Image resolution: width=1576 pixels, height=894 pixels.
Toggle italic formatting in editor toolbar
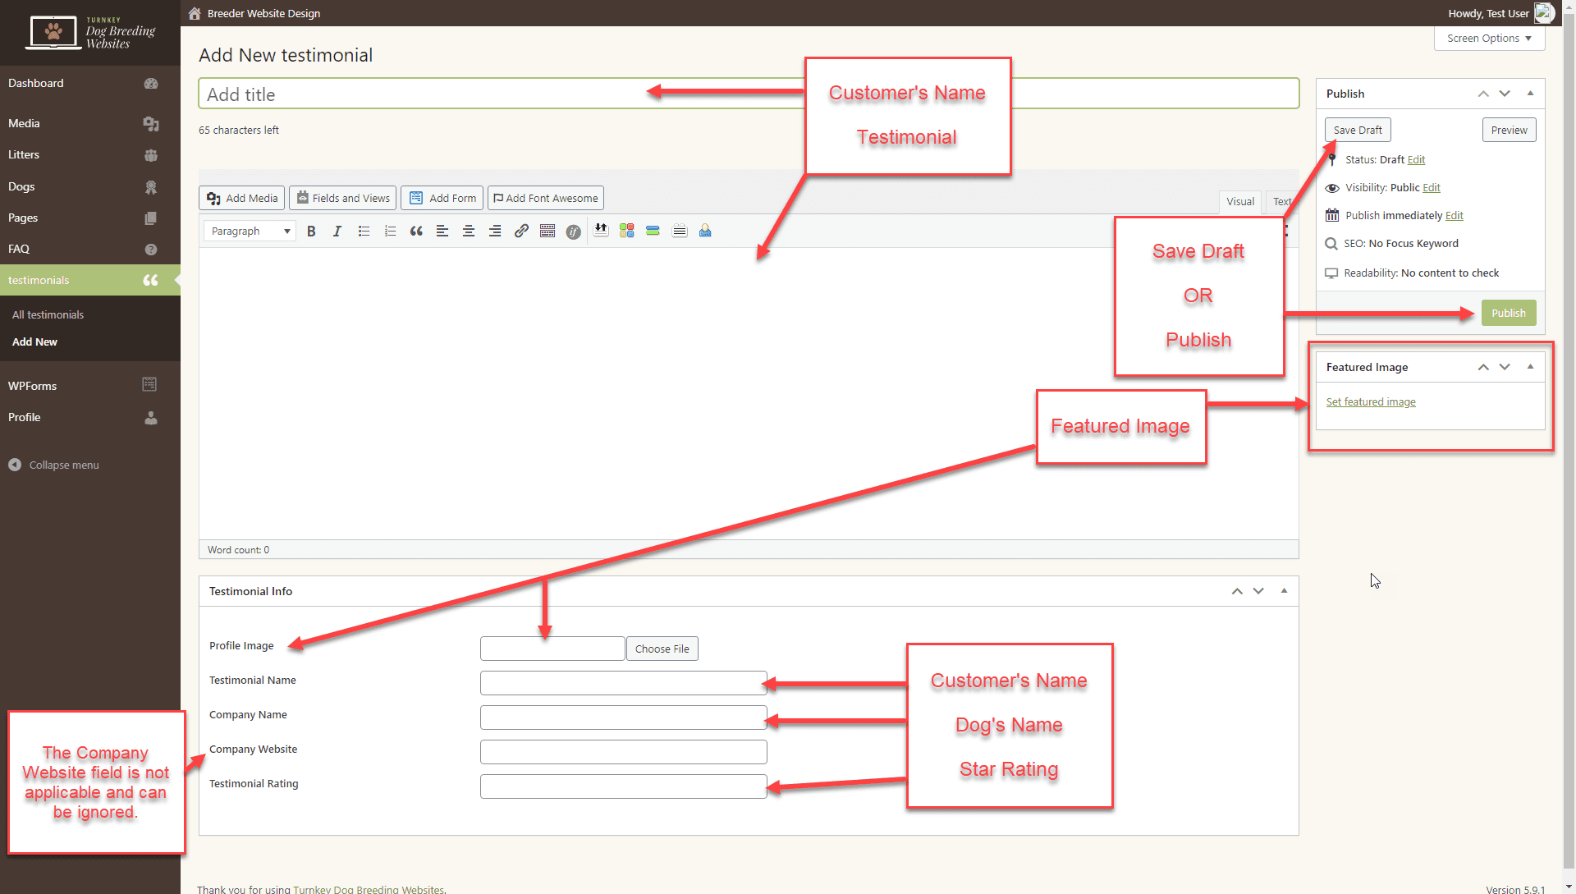[x=337, y=232]
